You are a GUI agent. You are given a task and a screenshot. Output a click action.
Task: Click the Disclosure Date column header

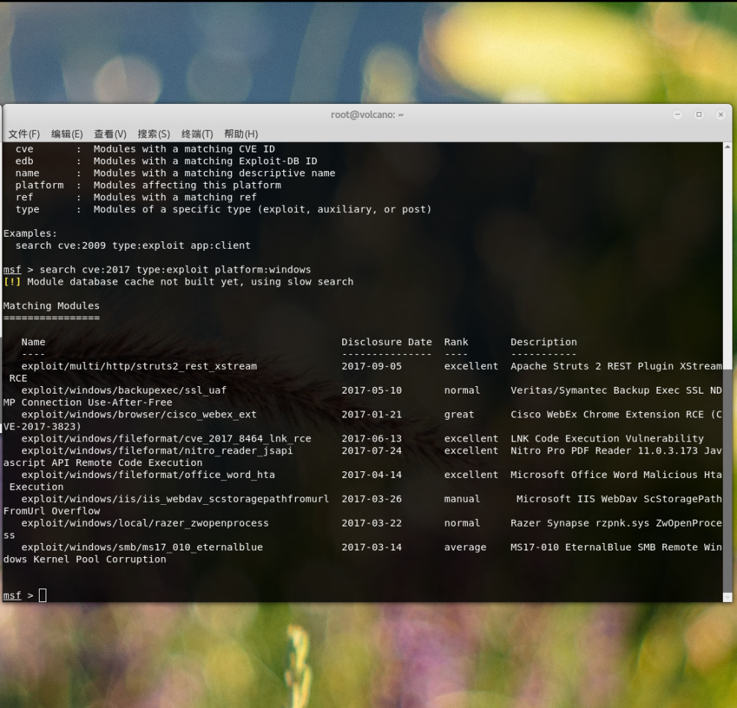[386, 342]
